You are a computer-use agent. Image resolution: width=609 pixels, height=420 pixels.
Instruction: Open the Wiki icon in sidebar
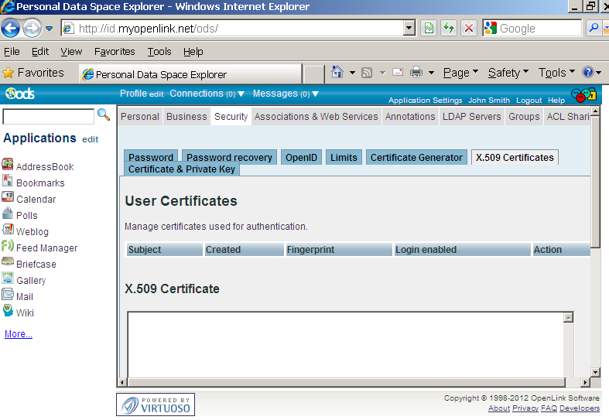(8, 311)
